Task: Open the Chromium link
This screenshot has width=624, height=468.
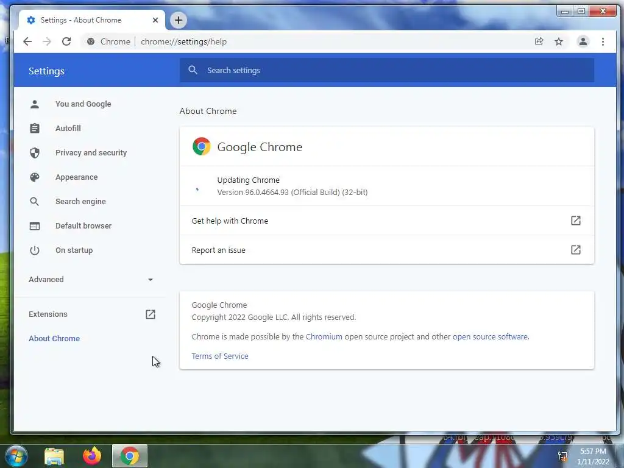Action: (x=324, y=336)
